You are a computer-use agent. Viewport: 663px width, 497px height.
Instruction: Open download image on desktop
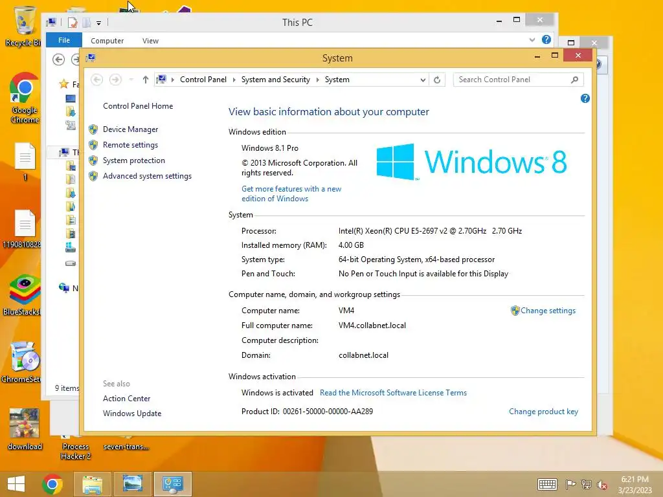[x=25, y=430]
